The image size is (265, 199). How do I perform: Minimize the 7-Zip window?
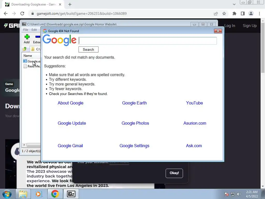click(195, 24)
